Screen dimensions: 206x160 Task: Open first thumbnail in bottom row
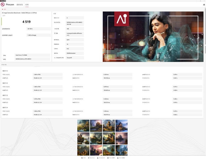click(x=83, y=150)
